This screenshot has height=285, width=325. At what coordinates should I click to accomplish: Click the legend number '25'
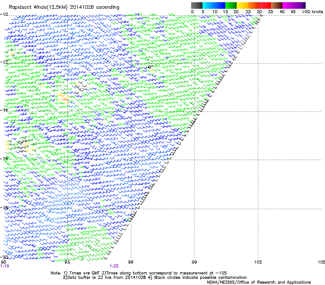click(x=248, y=12)
